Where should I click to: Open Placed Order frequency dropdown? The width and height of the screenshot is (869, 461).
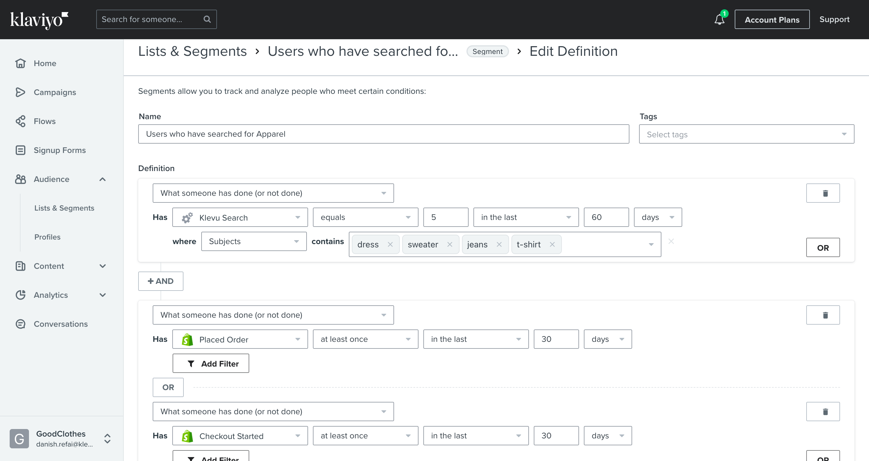pyautogui.click(x=365, y=339)
